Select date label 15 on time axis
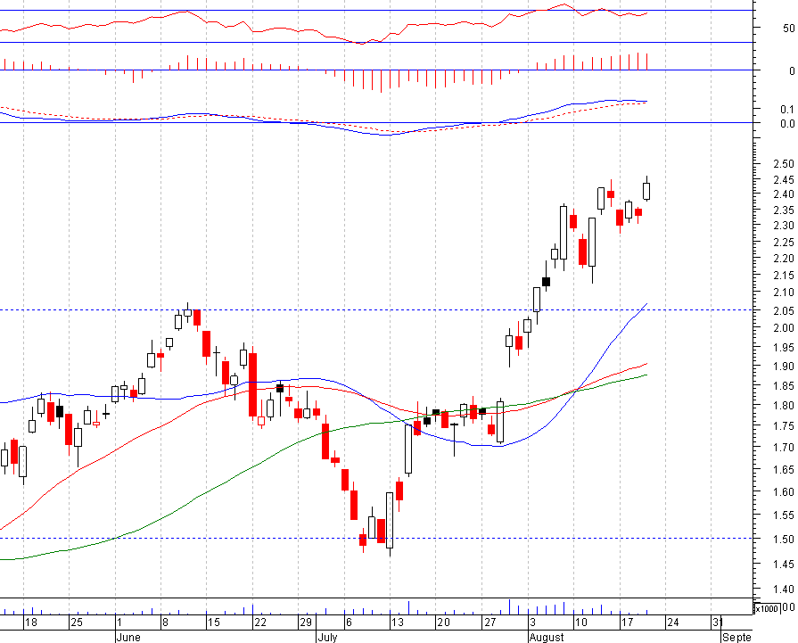Image resolution: width=798 pixels, height=643 pixels. coord(214,622)
